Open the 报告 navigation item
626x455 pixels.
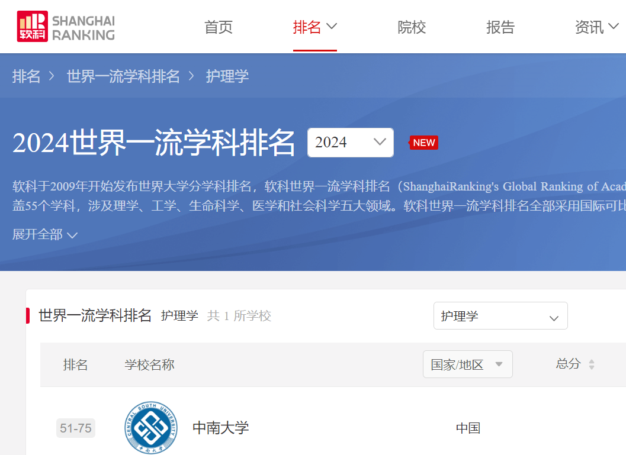(500, 27)
